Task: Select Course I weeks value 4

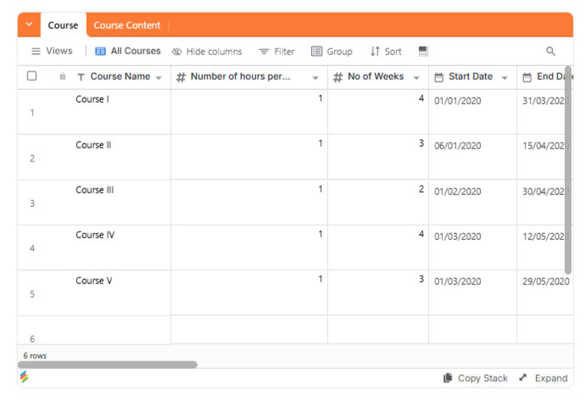Action: 378,112
